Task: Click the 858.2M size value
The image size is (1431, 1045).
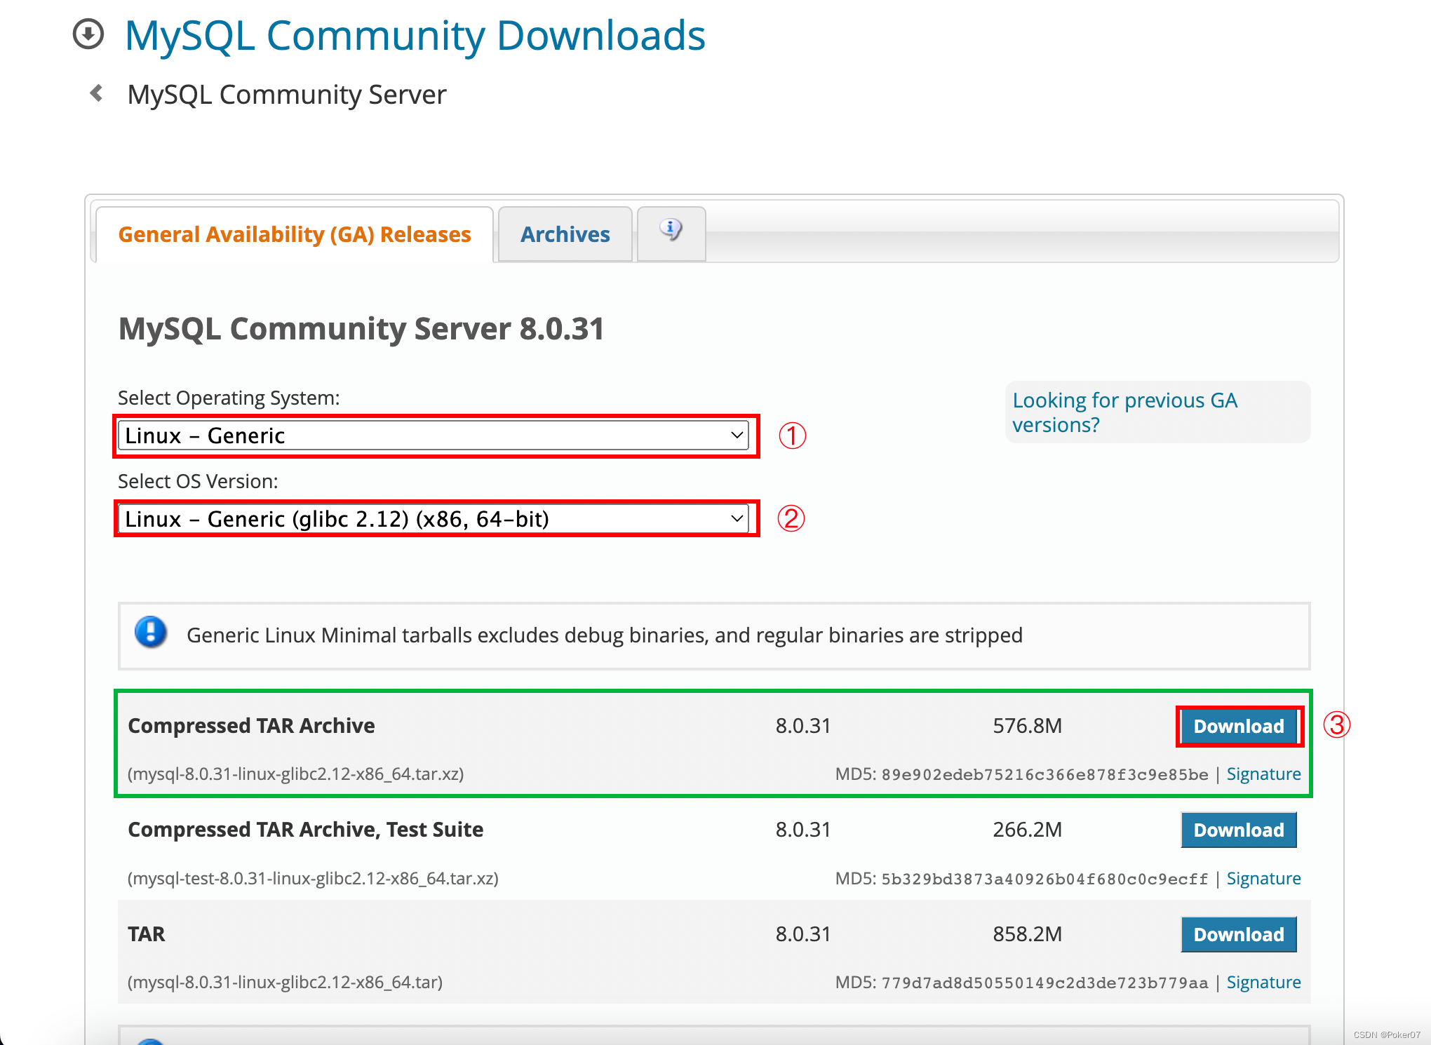Action: click(1027, 934)
